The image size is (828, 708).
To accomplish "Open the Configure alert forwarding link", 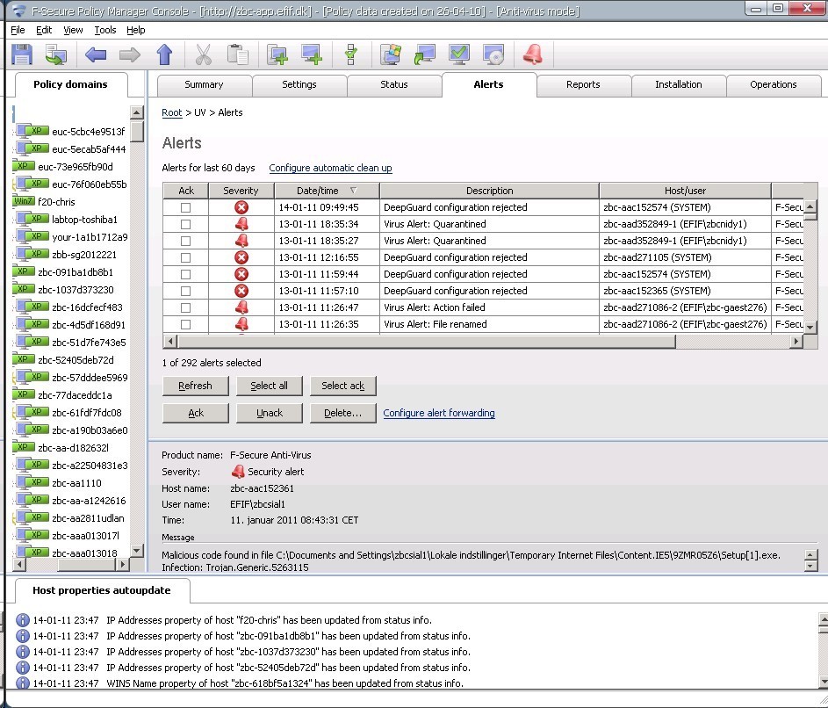I will (438, 413).
